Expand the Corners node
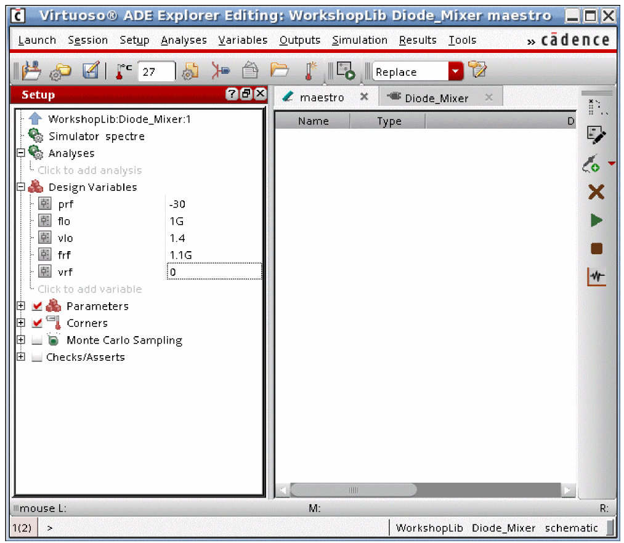The width and height of the screenshot is (624, 543). pos(21,323)
